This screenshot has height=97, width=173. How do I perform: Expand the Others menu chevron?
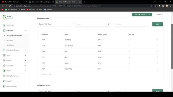click(25, 71)
